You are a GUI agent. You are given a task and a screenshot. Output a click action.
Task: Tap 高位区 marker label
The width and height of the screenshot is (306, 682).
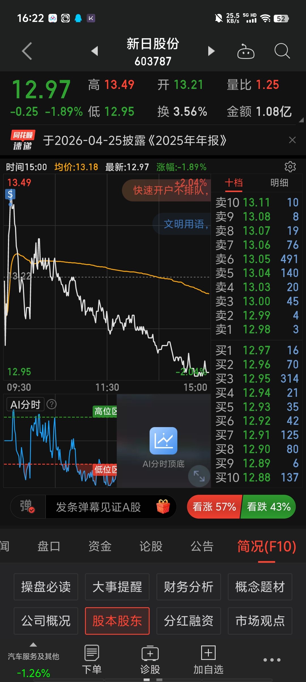105,411
